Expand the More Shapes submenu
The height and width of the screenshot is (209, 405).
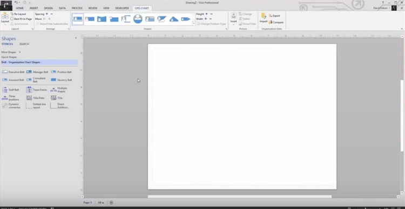[11, 52]
